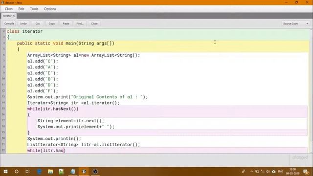Viewport: 313px width, 176px height.
Task: Click the 'changed' status indicator
Action: [300, 157]
